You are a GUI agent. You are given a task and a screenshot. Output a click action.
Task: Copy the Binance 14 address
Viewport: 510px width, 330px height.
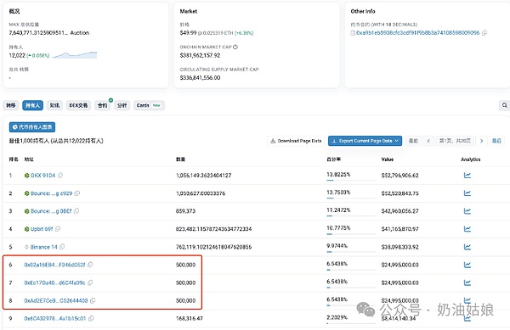click(x=62, y=247)
